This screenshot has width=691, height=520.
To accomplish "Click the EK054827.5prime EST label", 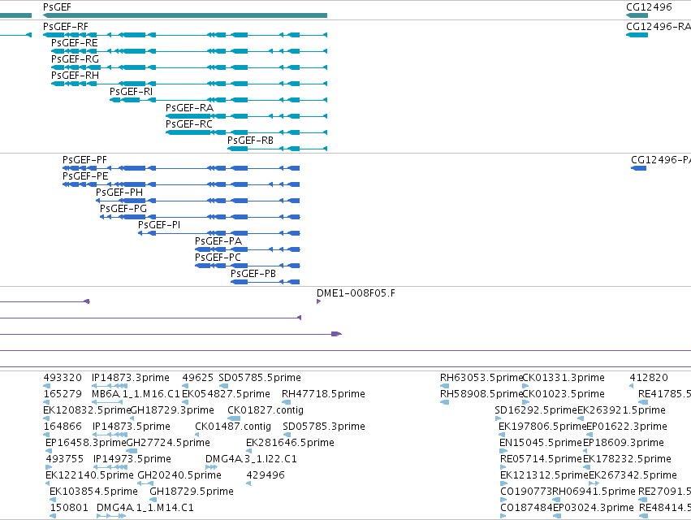I will pos(226,394).
